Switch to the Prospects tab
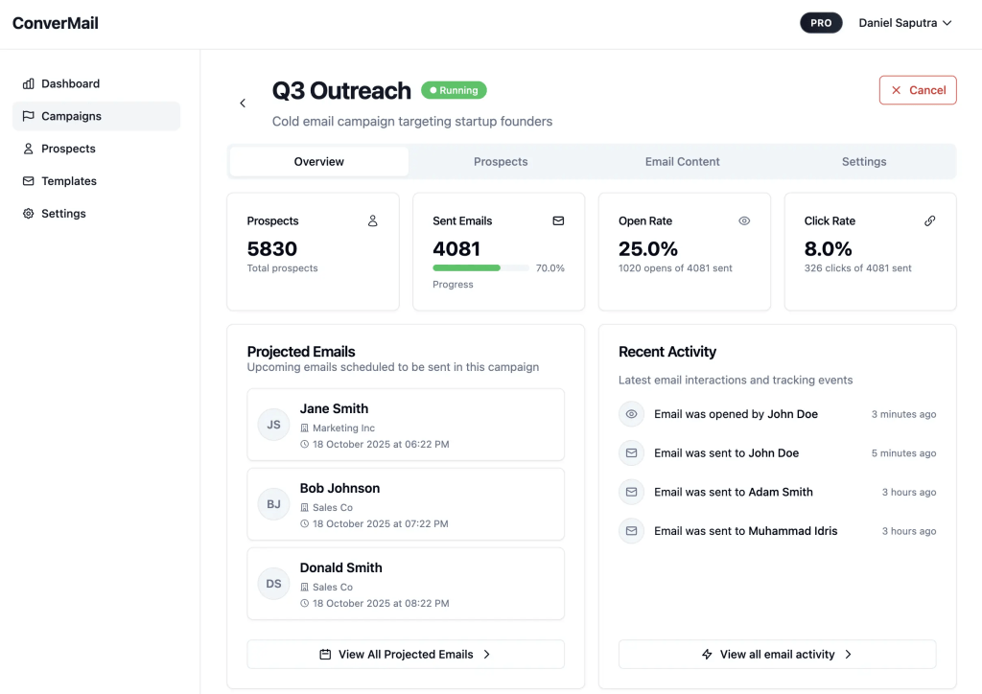Viewport: 982px width, 694px height. (501, 162)
